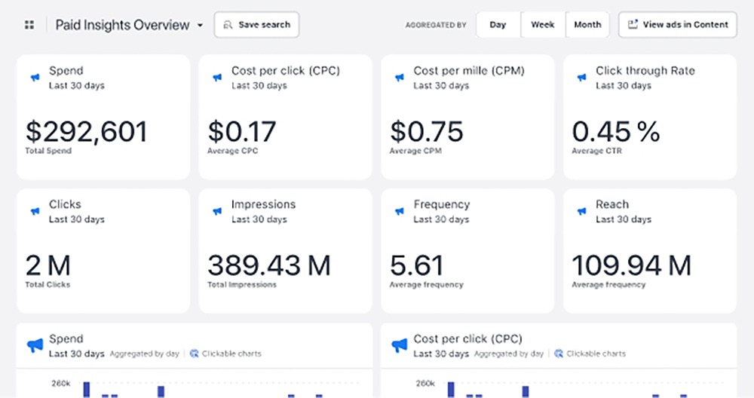Select the 0.45 % average CTR value

point(616,131)
